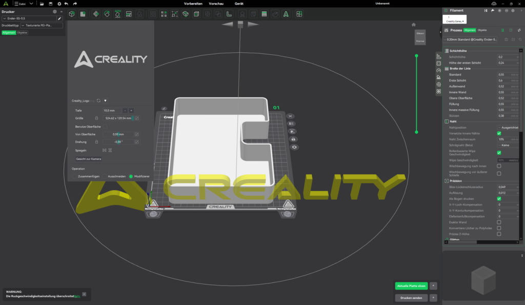Toggle the Benutze Oberfläche checkbox
525x305 pixels.
click(105, 127)
